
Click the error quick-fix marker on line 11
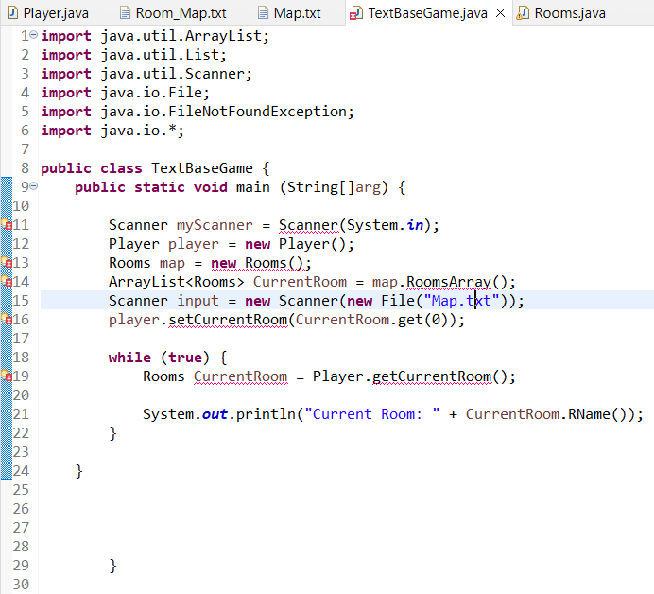pyautogui.click(x=7, y=224)
